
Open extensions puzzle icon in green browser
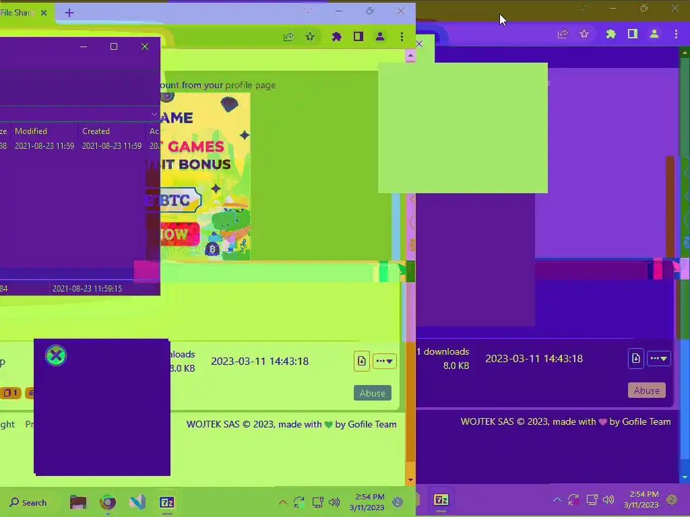[337, 36]
